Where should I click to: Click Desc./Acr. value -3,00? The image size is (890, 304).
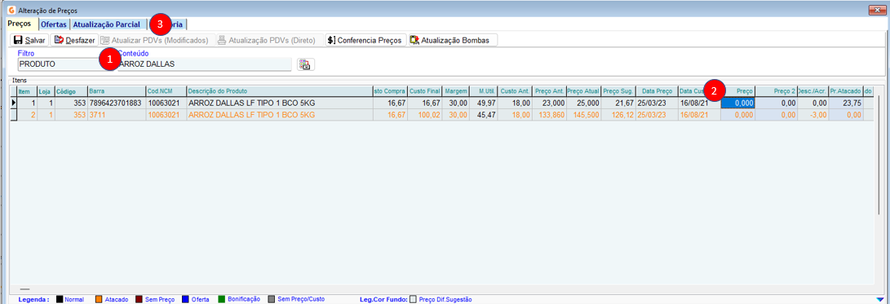813,115
